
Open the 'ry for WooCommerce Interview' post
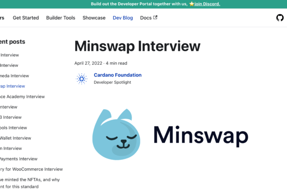pyautogui.click(x=31, y=169)
